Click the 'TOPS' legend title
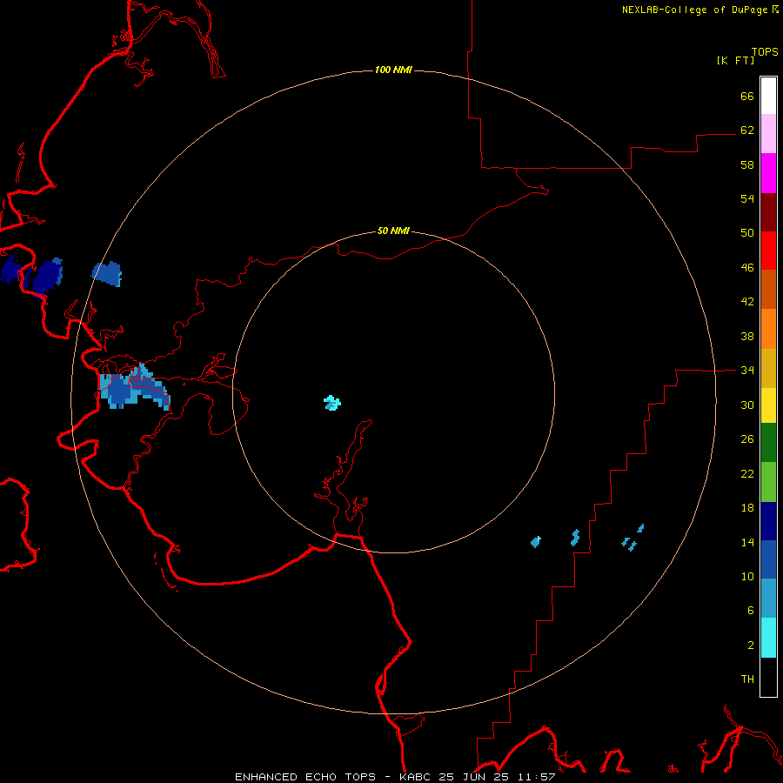 [765, 51]
